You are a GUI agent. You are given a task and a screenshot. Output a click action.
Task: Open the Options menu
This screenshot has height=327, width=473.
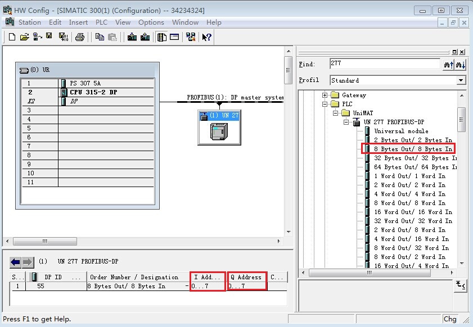(x=151, y=22)
